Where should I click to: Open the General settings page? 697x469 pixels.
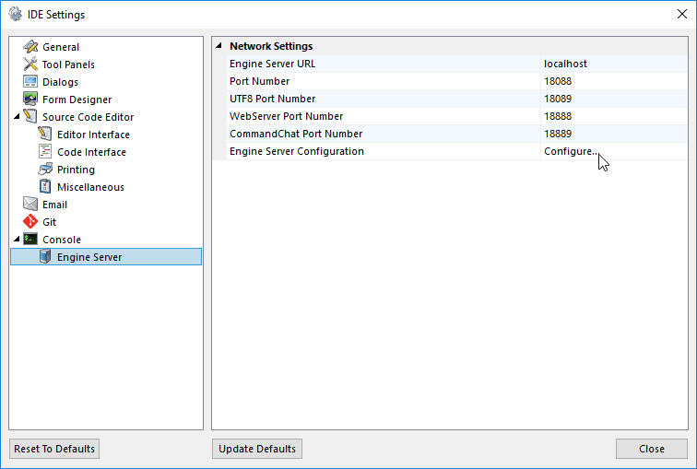[61, 47]
